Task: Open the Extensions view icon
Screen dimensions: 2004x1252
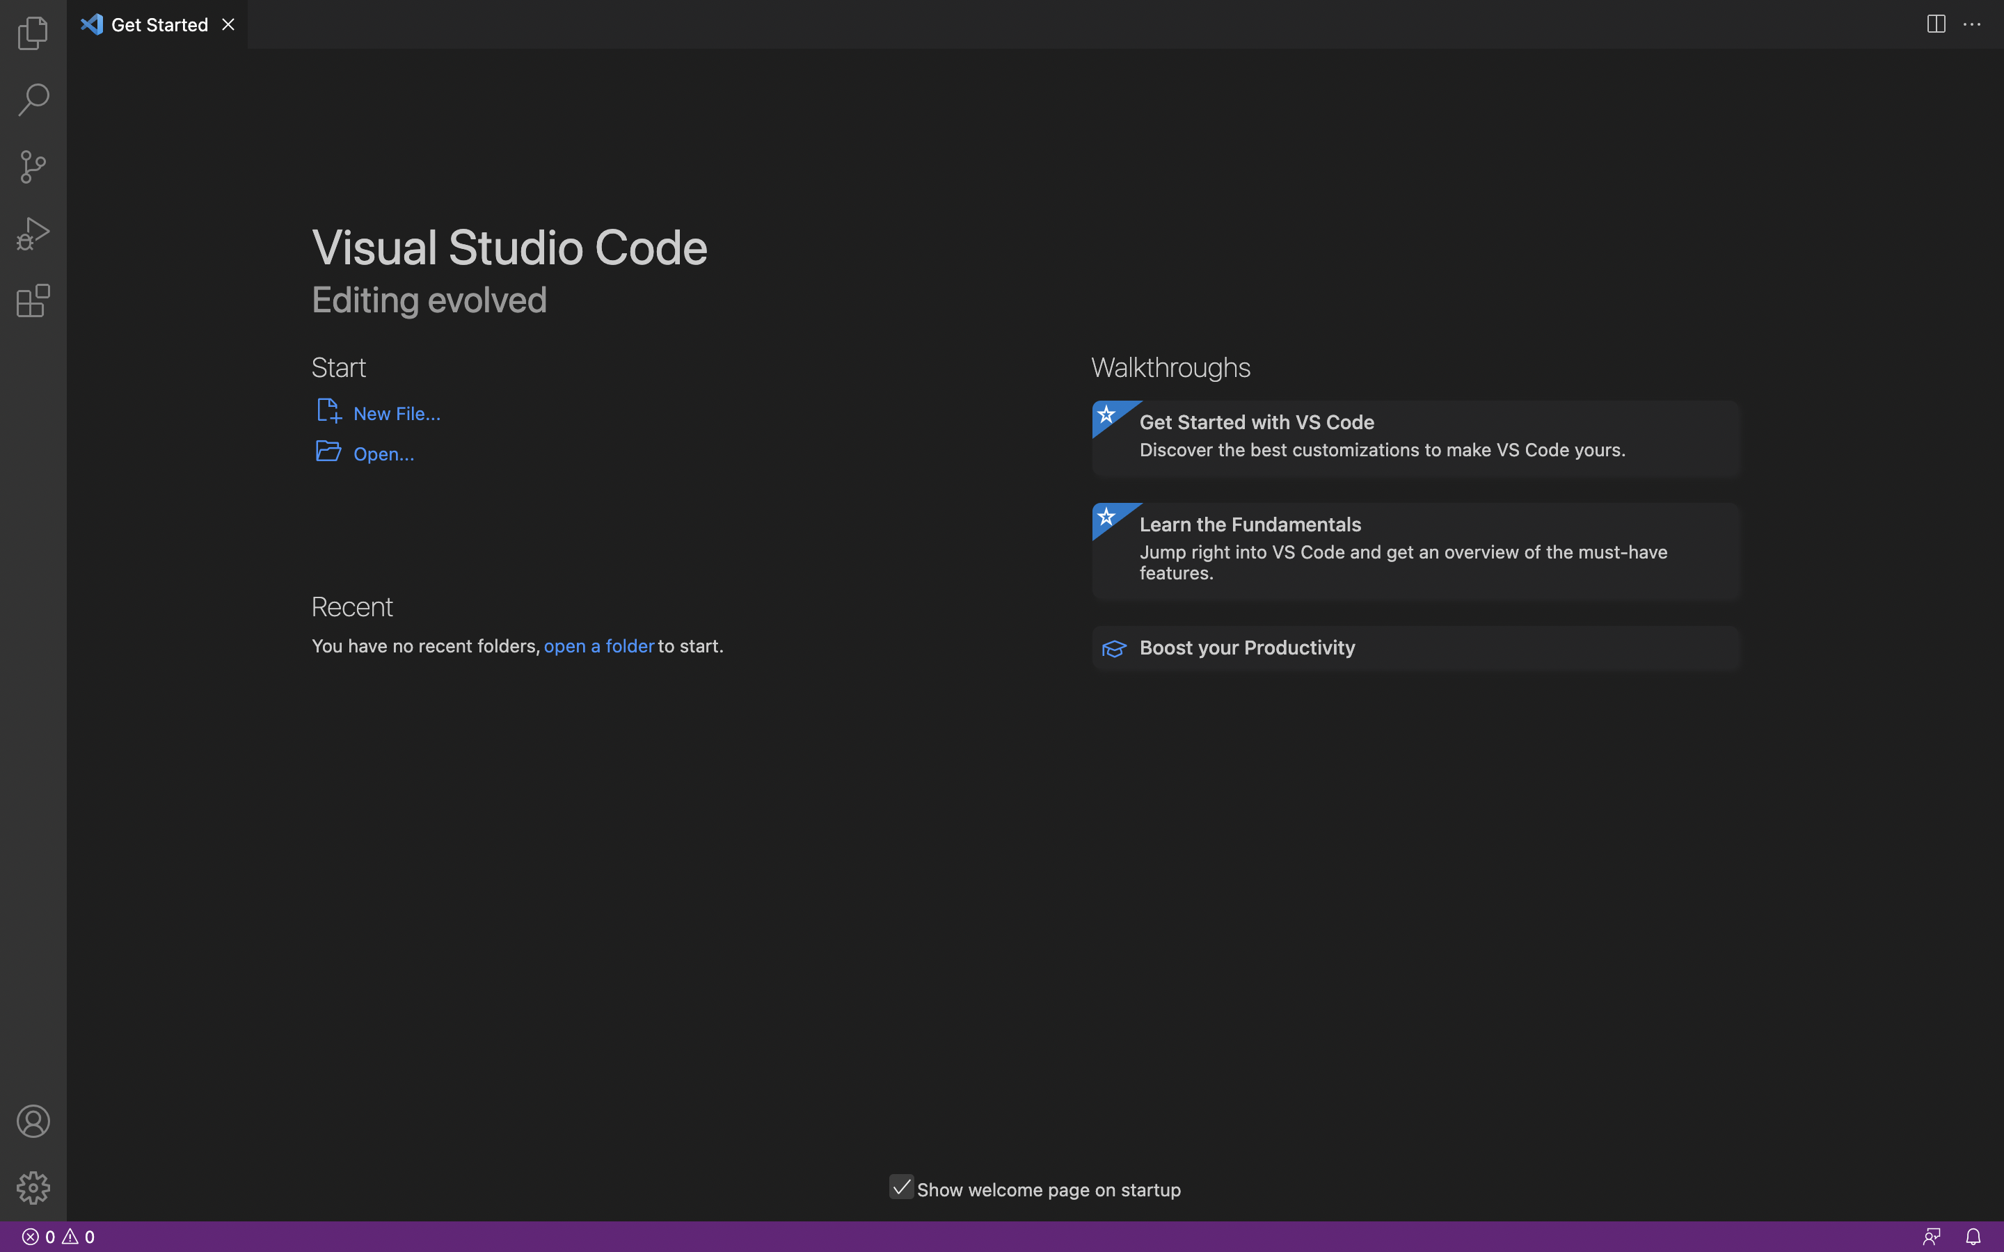Action: (x=33, y=300)
